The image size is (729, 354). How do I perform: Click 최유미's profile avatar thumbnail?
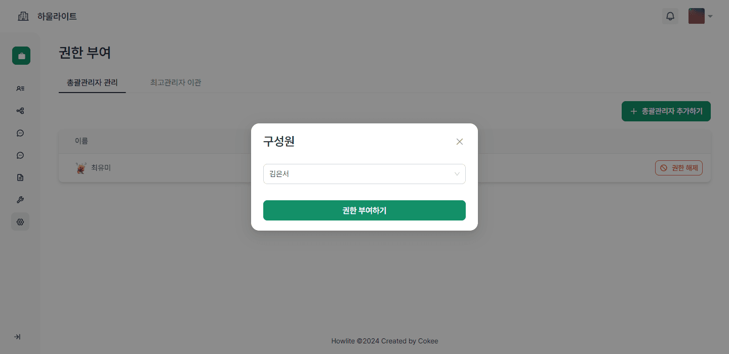click(x=81, y=168)
